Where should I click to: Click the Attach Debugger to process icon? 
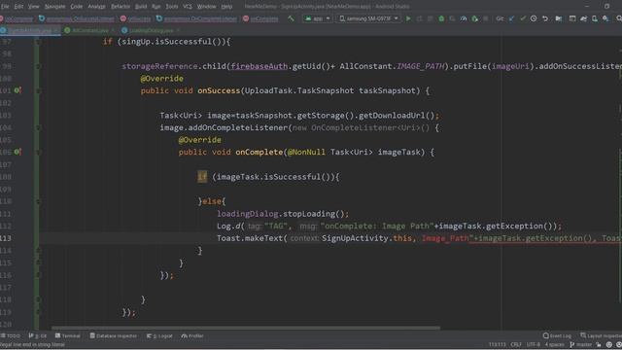(474, 18)
